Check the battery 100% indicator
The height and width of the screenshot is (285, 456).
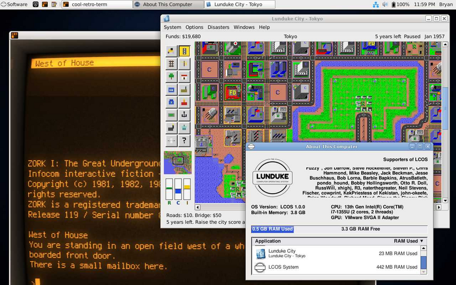click(x=400, y=4)
